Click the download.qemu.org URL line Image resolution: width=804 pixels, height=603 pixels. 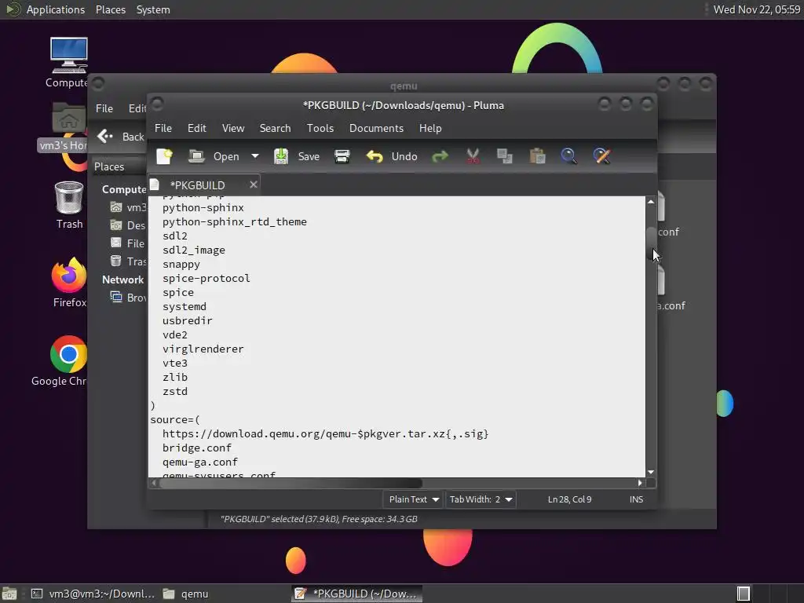coord(325,433)
